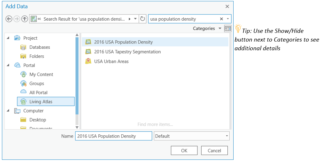Select Databases in the tree
This screenshot has height=164, width=331.
pyautogui.click(x=40, y=47)
